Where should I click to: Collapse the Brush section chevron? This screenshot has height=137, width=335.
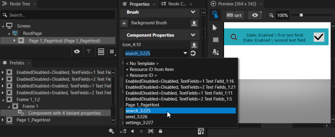[193, 12]
